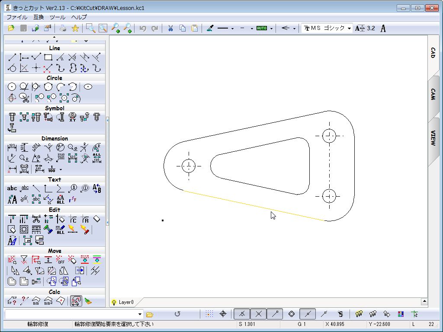Select the abc text tool
443x332 pixels.
[x=12, y=188]
